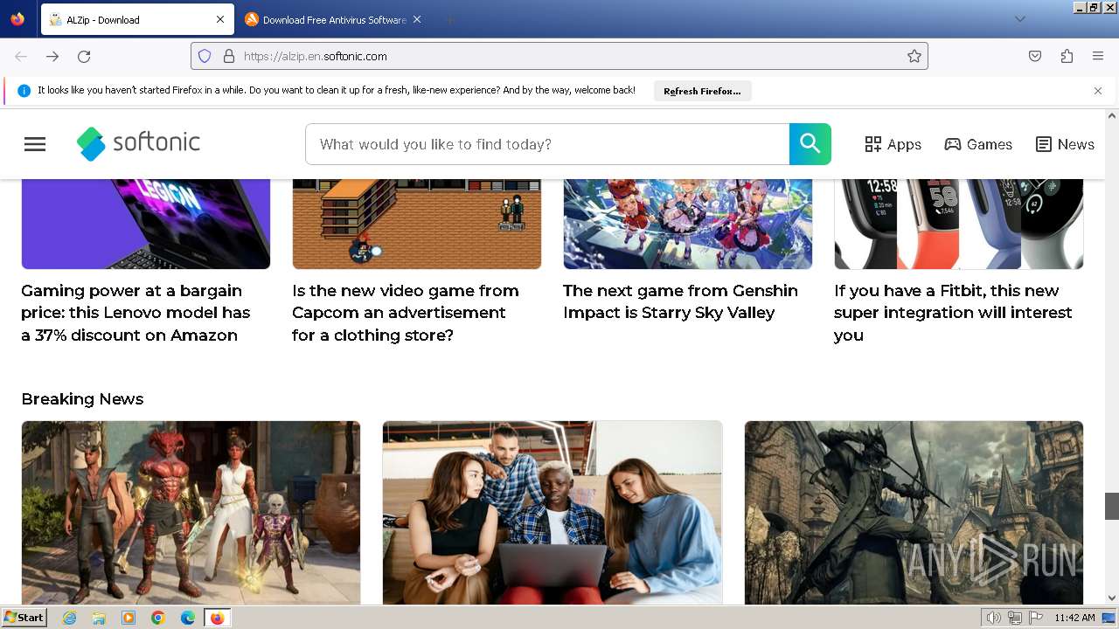Open the Firefox extensions menu
Screen dimensions: 1119x629
pyautogui.click(x=1067, y=56)
